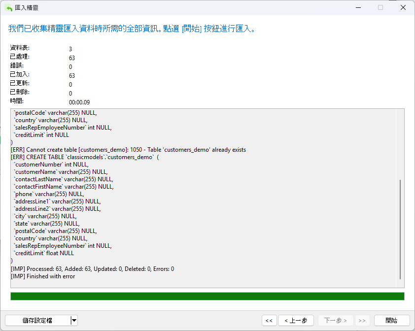Click the '[IMP] Processed: 63' log line
The width and height of the screenshot is (415, 331).
coord(92,269)
